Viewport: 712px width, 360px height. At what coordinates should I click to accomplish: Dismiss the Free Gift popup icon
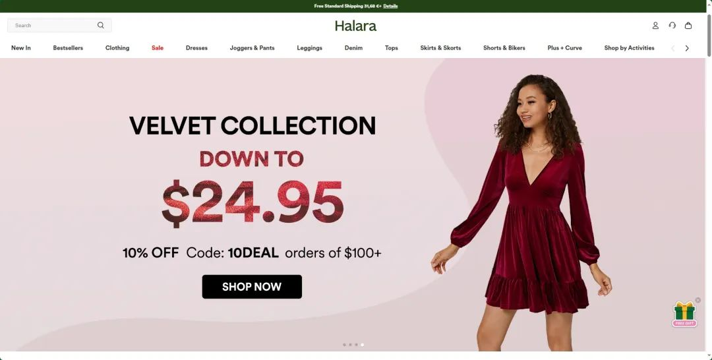tap(698, 300)
